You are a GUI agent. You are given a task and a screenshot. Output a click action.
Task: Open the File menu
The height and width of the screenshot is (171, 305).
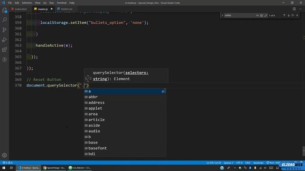pos(10,3)
